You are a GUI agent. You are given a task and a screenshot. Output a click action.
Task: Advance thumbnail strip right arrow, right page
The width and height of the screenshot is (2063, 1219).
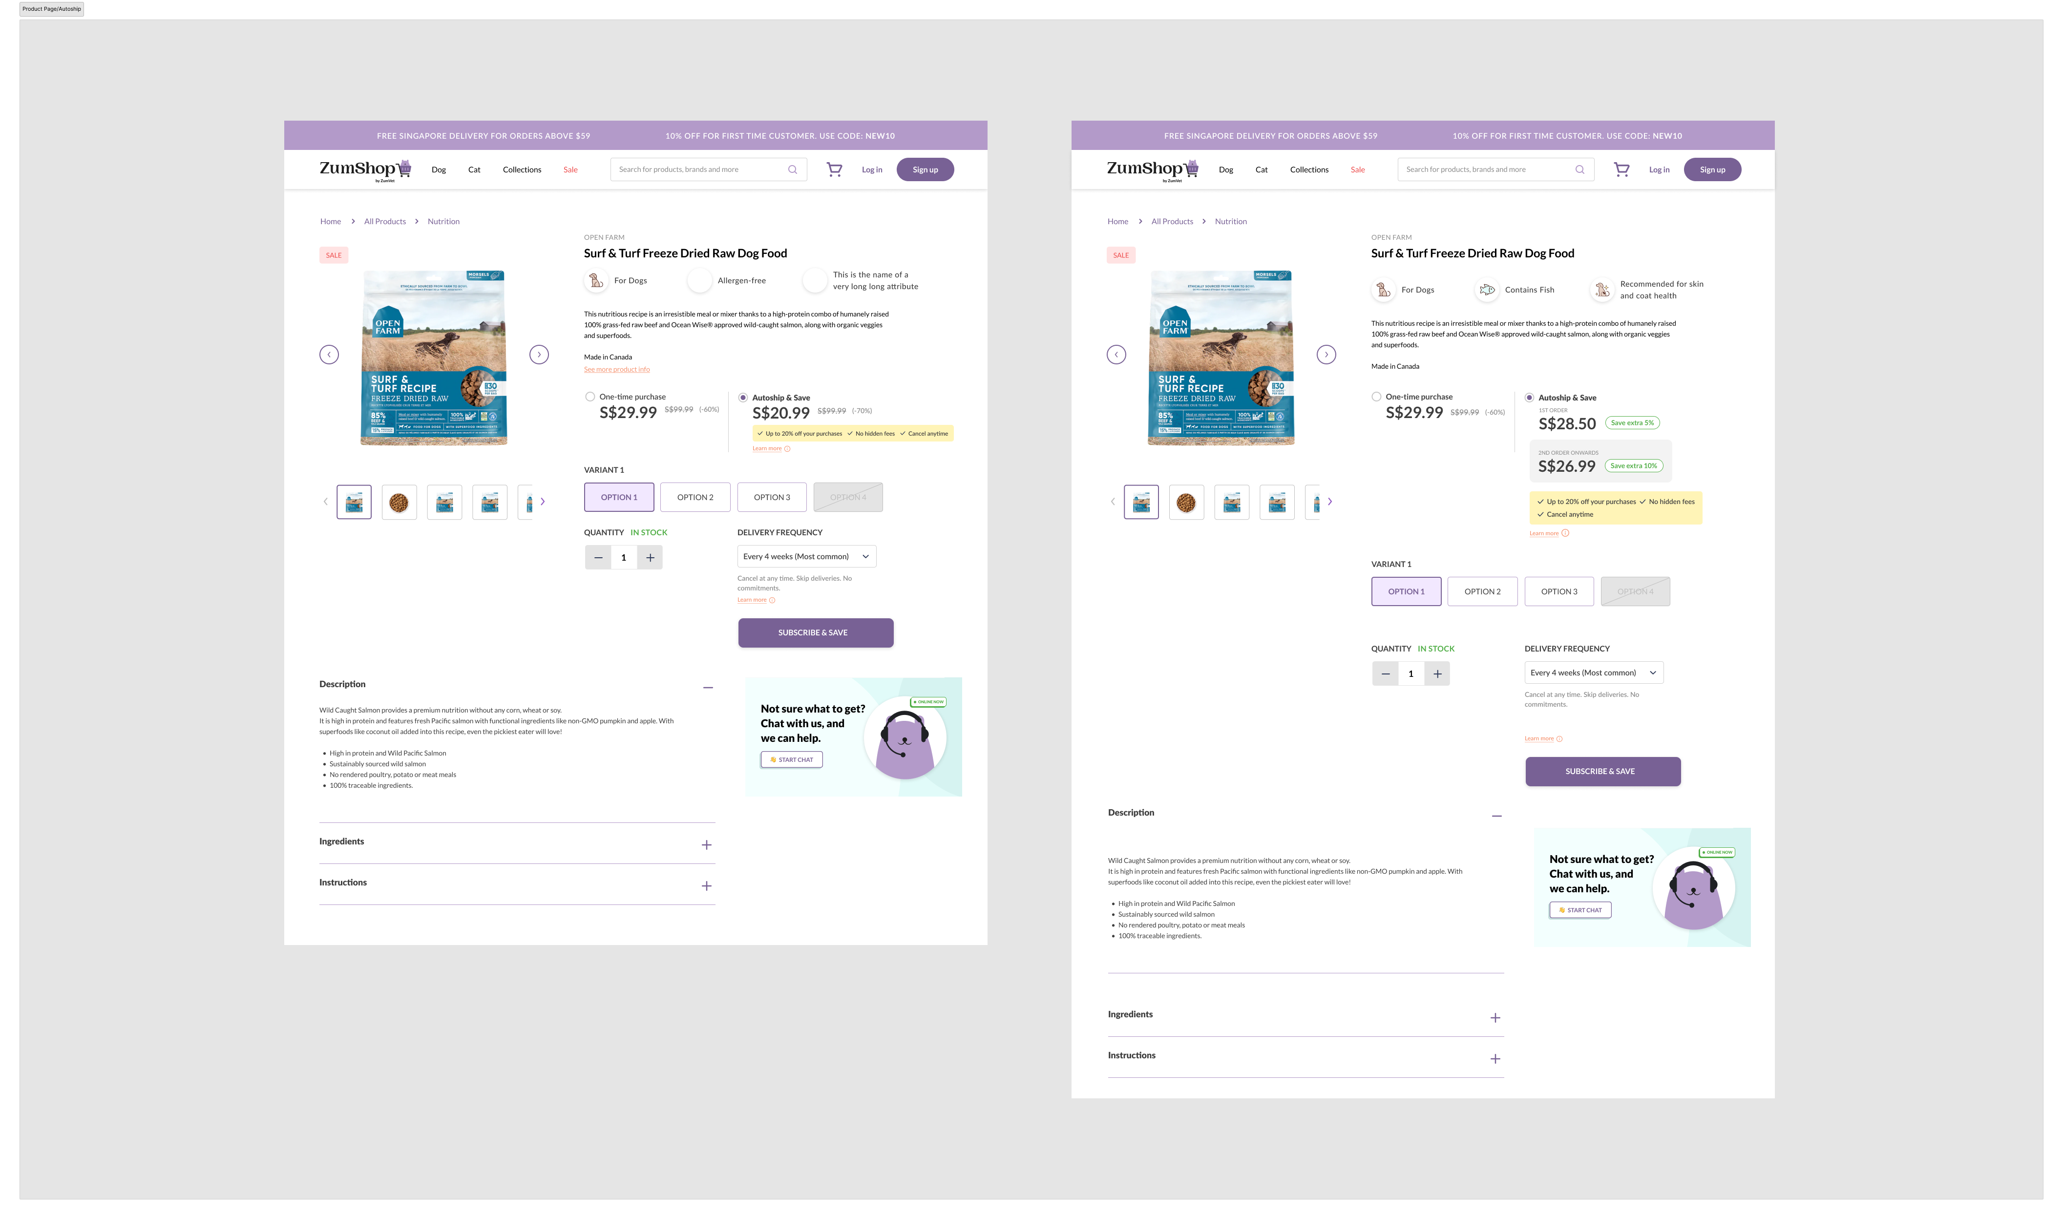[x=1329, y=501]
